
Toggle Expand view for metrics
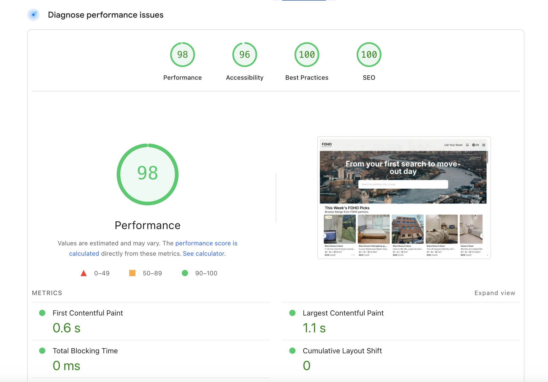point(495,293)
